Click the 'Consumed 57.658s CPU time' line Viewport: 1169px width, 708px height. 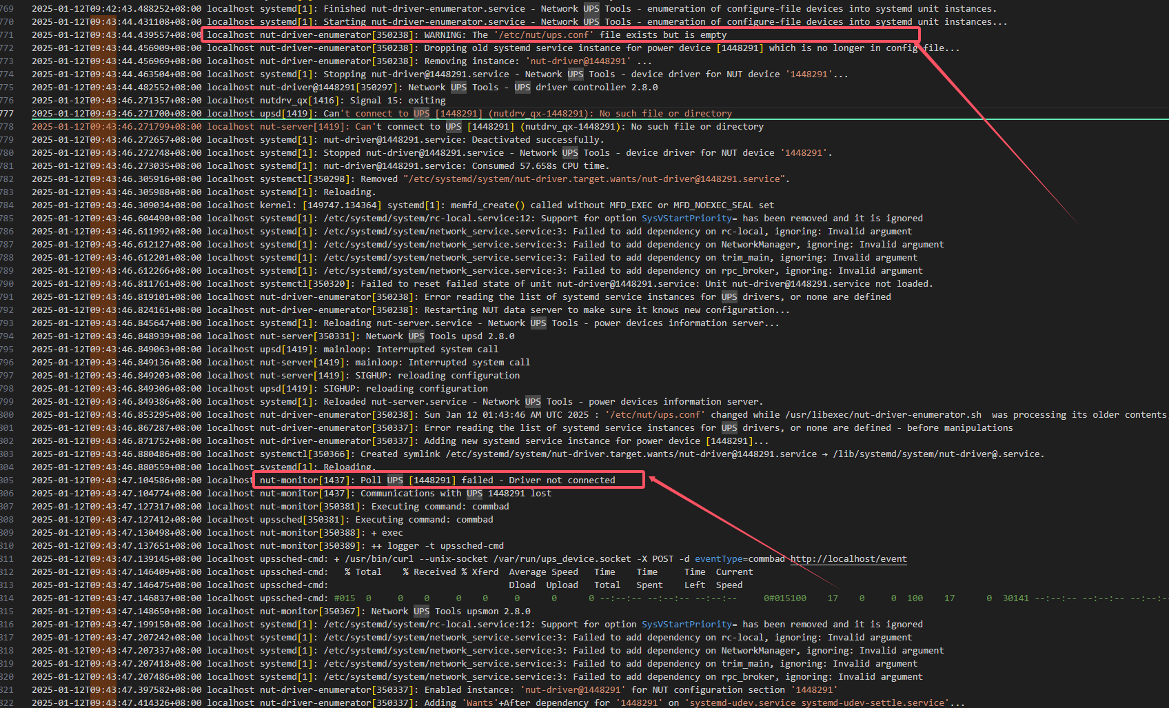point(321,166)
